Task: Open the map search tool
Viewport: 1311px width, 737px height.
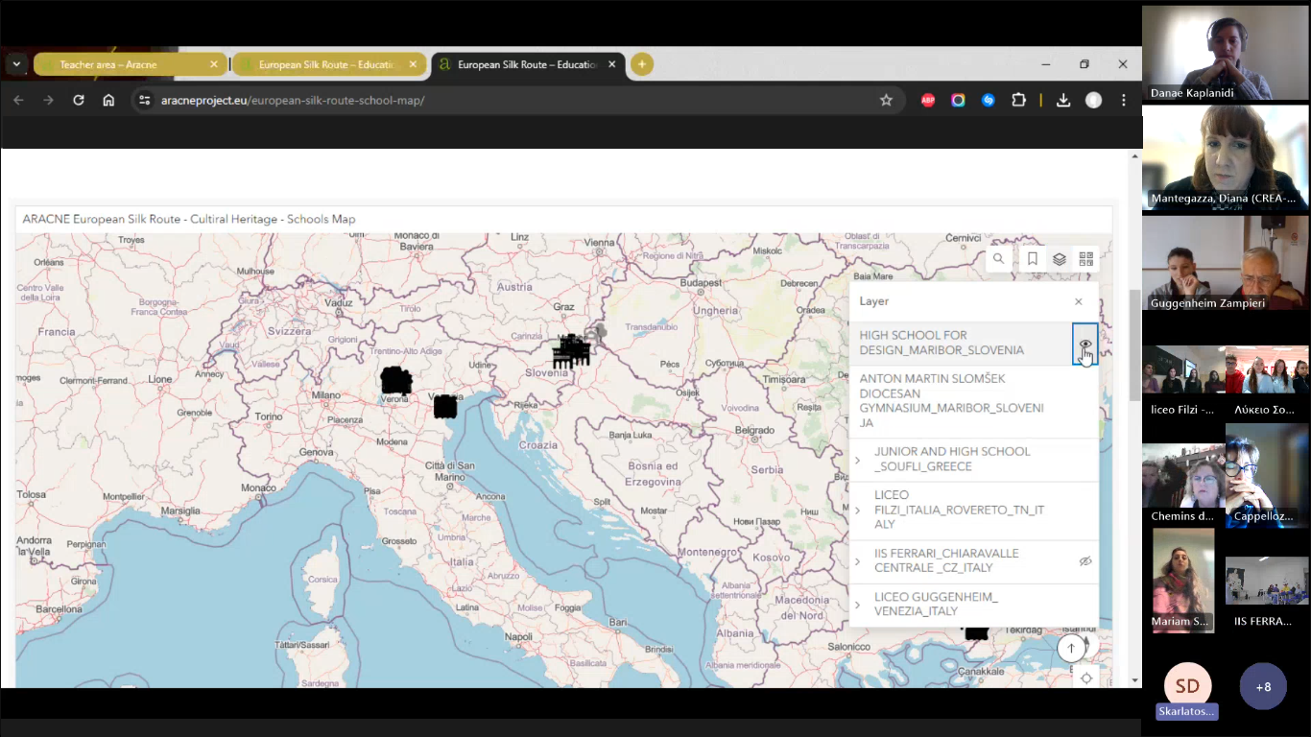Action: (998, 259)
